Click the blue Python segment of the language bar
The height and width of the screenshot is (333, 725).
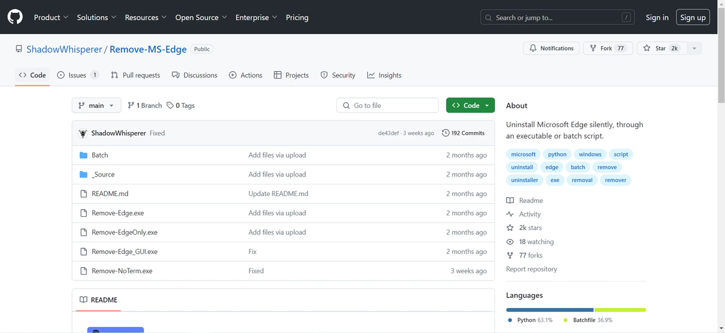click(x=550, y=310)
